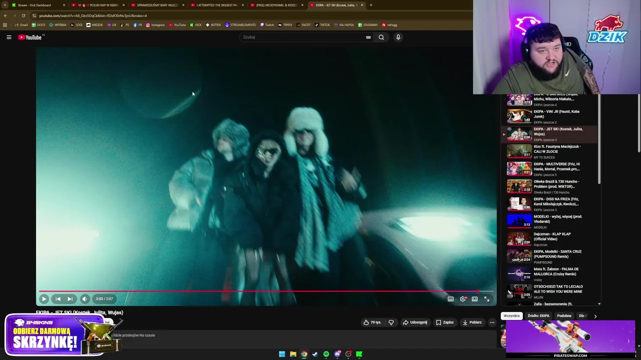Enter fullscreen mode on the player
This screenshot has width=641, height=360.
487,299
